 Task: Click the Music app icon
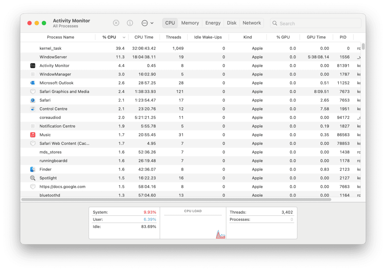(33, 135)
